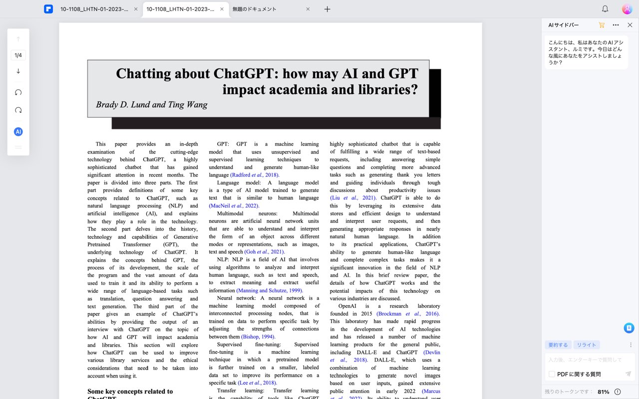The width and height of the screenshot is (639, 399).
Task: Open the Lee et al., 2018 citation
Action: click(257, 383)
